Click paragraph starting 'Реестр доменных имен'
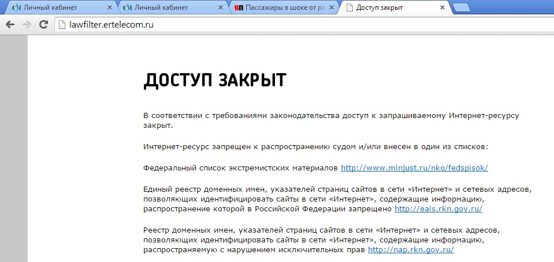The height and width of the screenshot is (262, 554). [322, 240]
